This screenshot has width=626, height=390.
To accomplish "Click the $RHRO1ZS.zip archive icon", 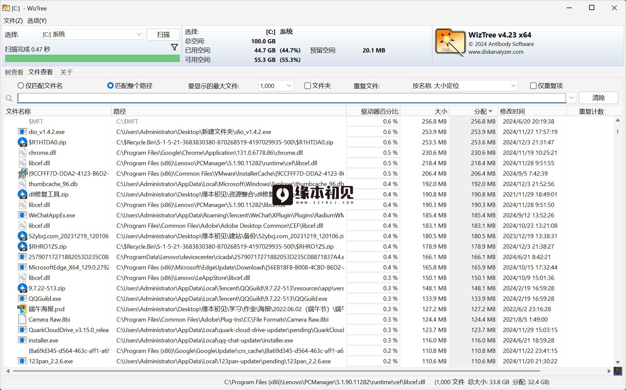I will [x=22, y=246].
